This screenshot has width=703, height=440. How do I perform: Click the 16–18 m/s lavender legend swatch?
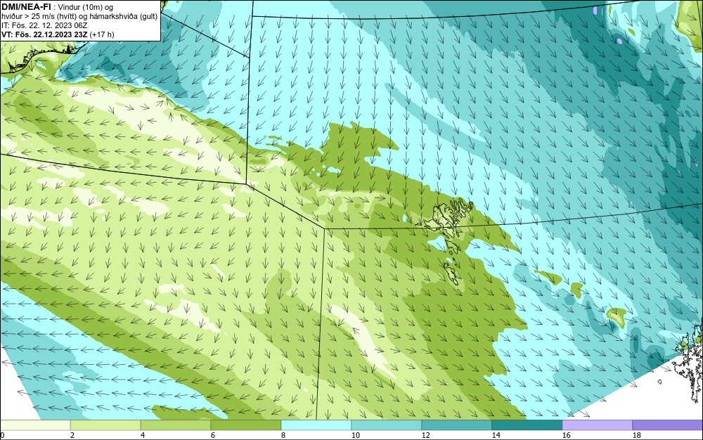(597, 425)
